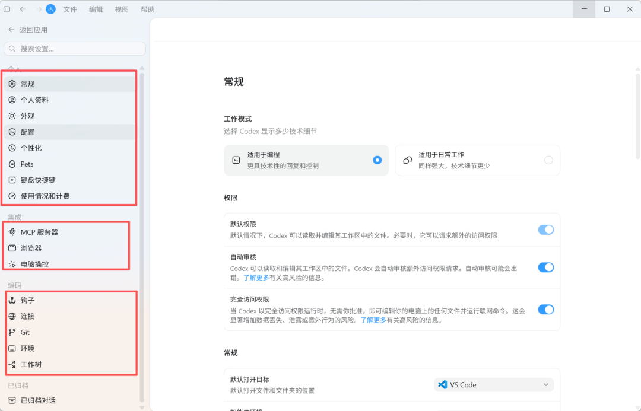The image size is (641, 411).
Task: Click the globe icon beside 连接
Action: (12, 316)
